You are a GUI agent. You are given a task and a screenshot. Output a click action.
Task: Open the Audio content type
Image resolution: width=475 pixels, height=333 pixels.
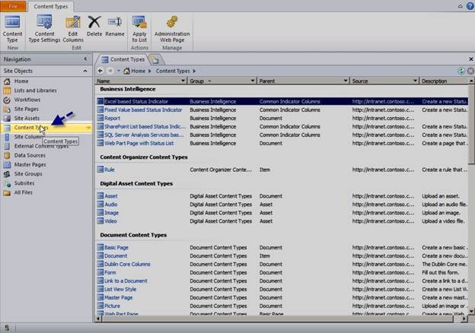pyautogui.click(x=111, y=205)
